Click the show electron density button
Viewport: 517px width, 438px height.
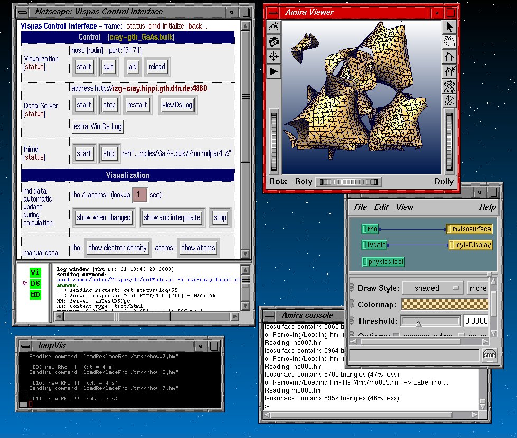[x=117, y=248]
